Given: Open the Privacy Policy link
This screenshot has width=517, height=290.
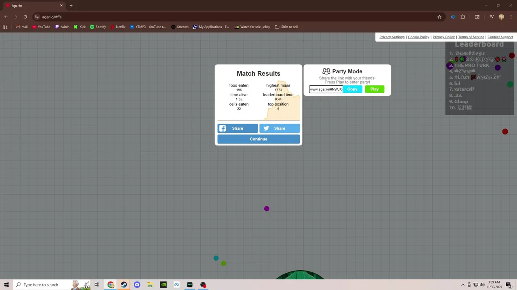Looking at the screenshot, I should pos(443,37).
